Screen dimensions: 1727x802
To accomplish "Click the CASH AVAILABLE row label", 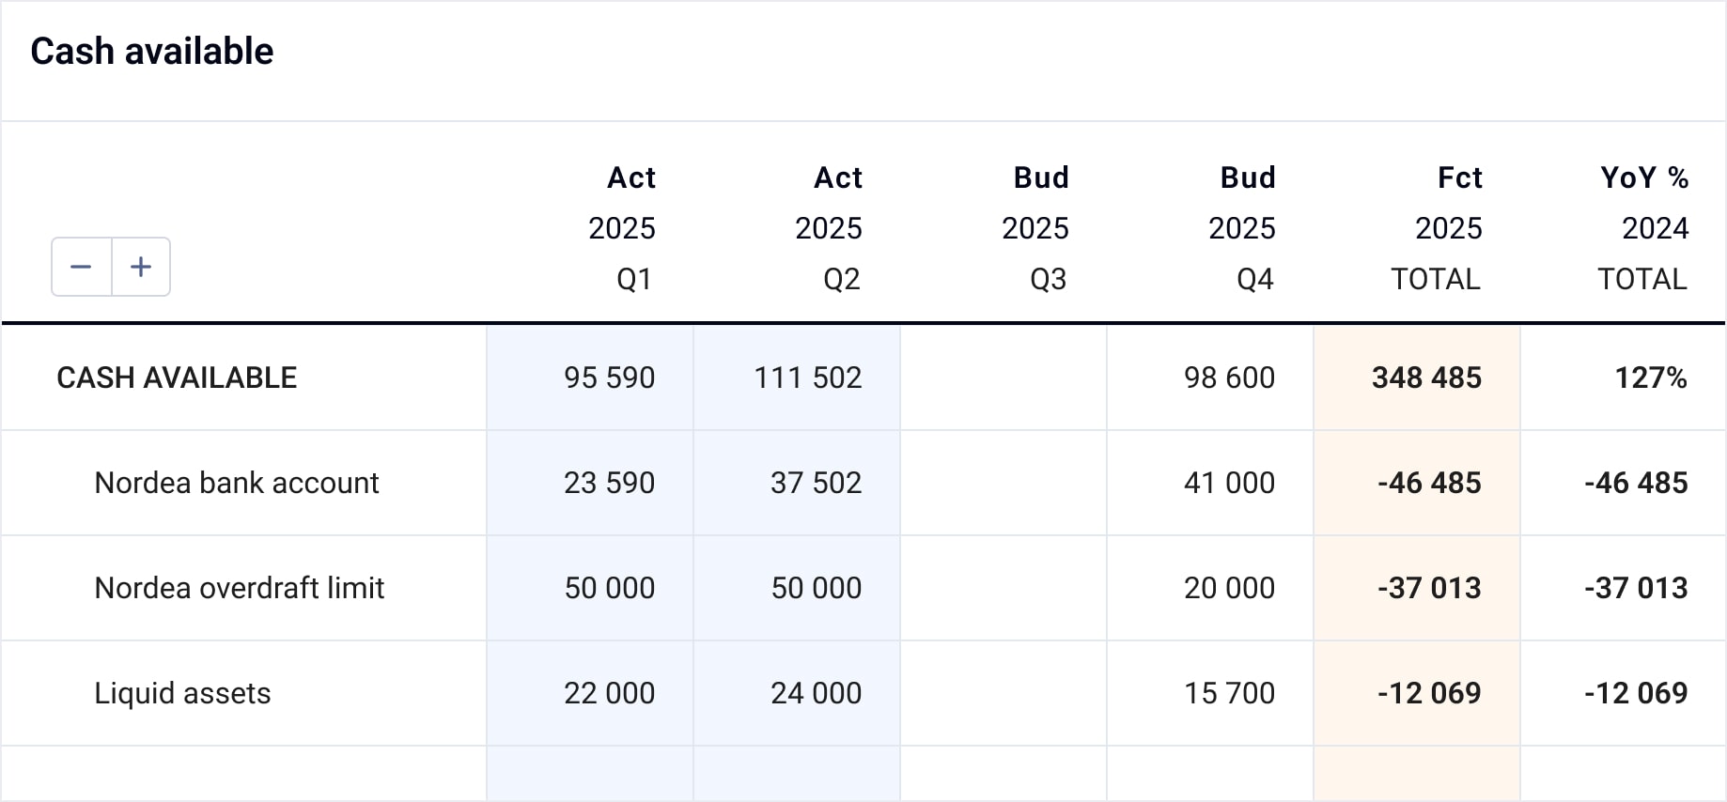I will click(x=177, y=378).
